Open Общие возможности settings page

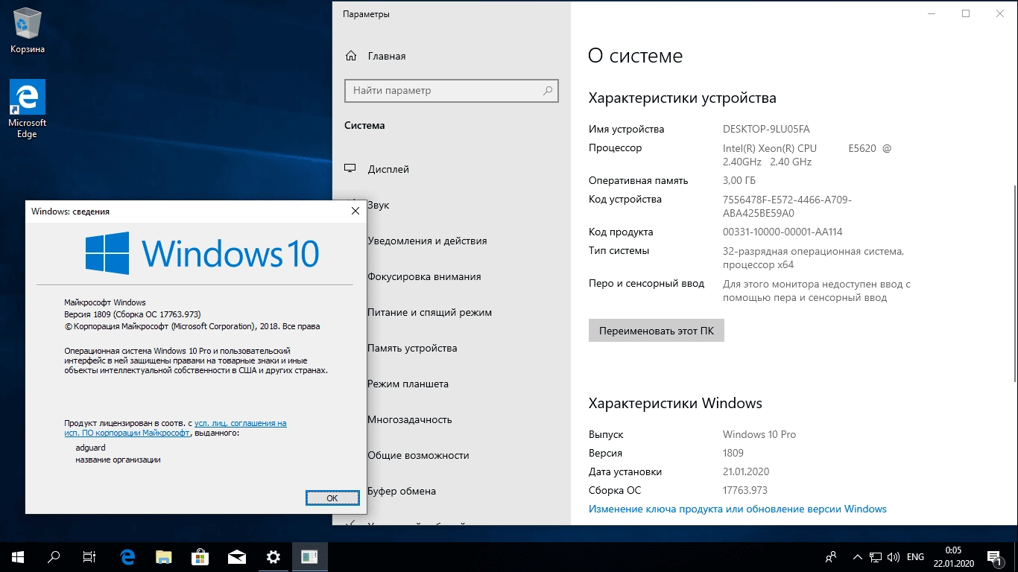pyautogui.click(x=418, y=455)
